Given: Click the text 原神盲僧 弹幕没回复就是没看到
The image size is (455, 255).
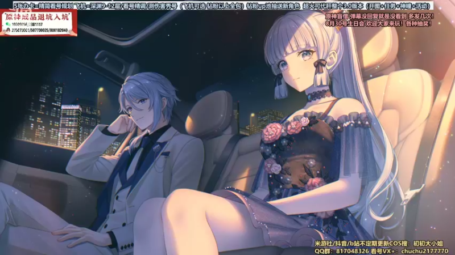Looking at the screenshot, I should click(x=365, y=16).
